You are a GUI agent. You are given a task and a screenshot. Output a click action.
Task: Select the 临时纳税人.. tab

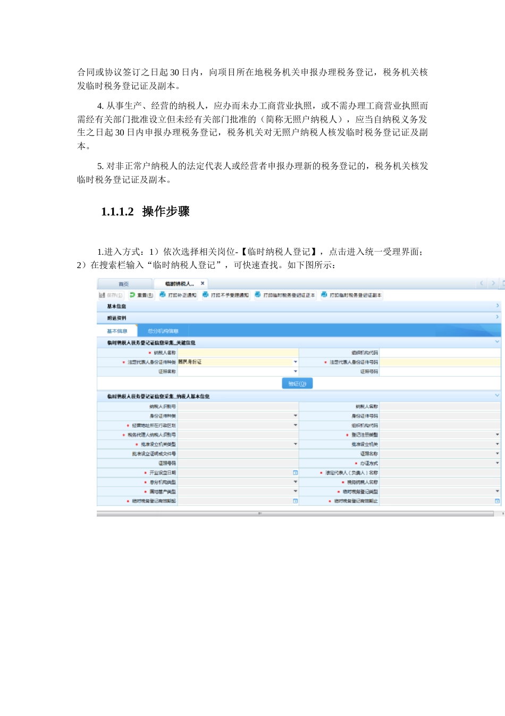[x=180, y=284]
